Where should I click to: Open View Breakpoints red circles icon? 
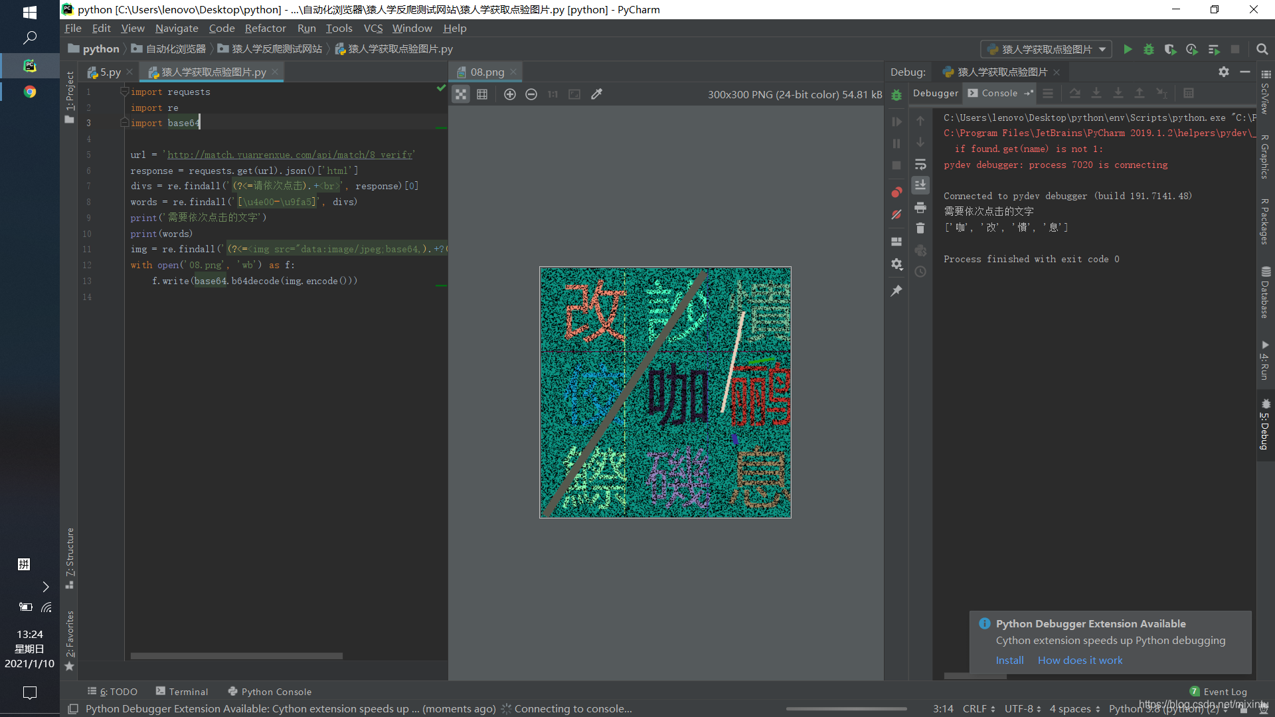point(896,193)
